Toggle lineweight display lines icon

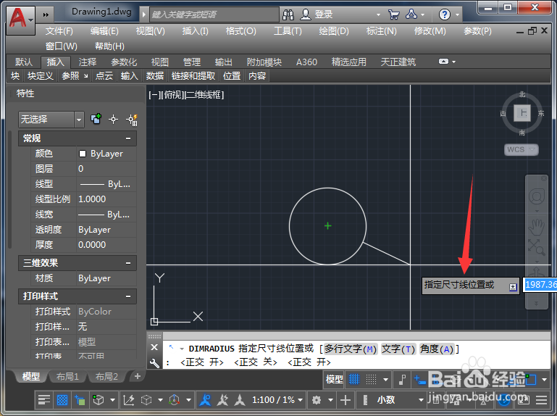click(44, 400)
